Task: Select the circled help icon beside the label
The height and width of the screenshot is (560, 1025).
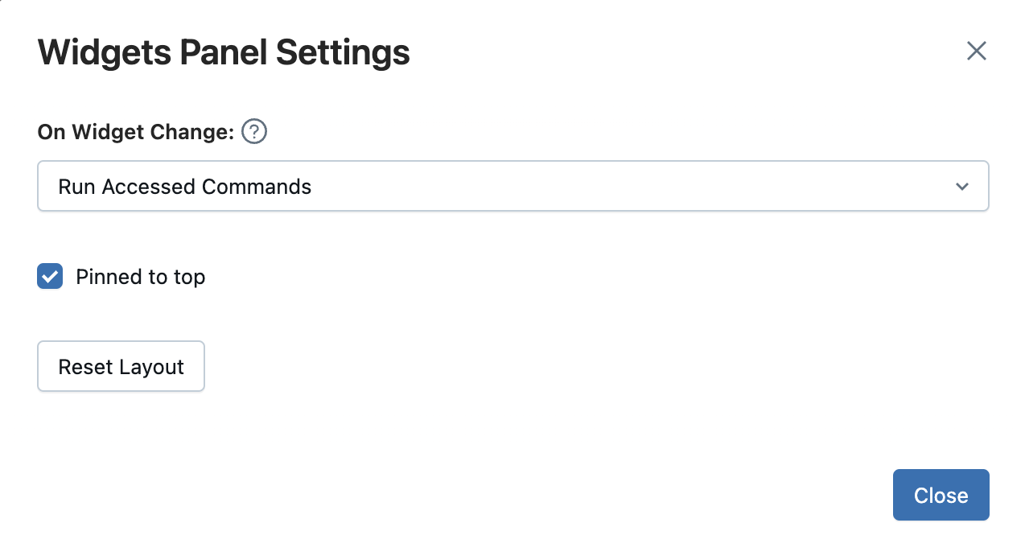Action: [253, 131]
